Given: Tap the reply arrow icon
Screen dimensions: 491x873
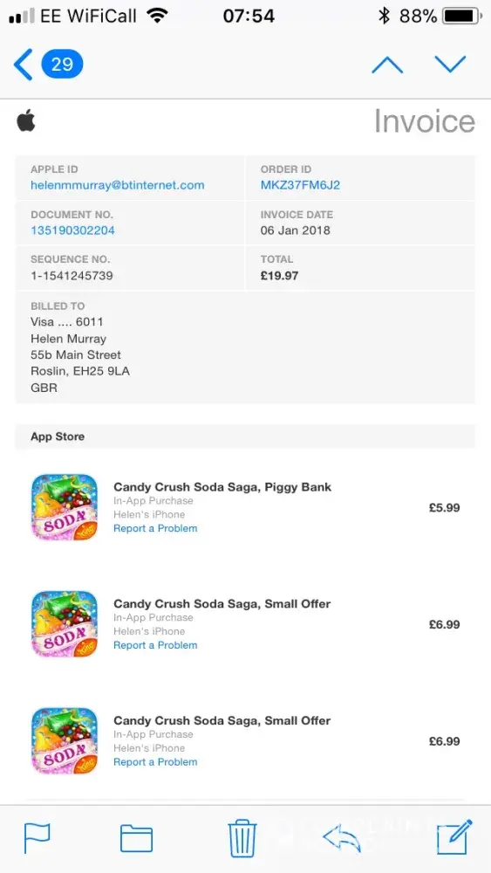Looking at the screenshot, I should tap(341, 838).
